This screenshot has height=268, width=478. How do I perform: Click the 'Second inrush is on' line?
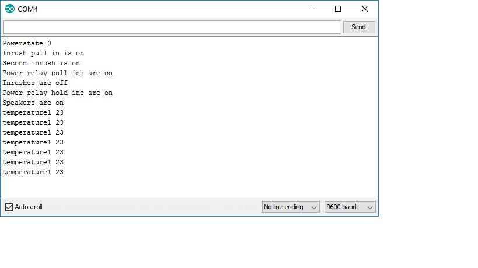click(41, 64)
